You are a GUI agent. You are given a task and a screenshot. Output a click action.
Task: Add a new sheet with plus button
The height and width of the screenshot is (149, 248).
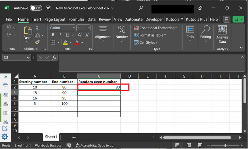(x=74, y=138)
